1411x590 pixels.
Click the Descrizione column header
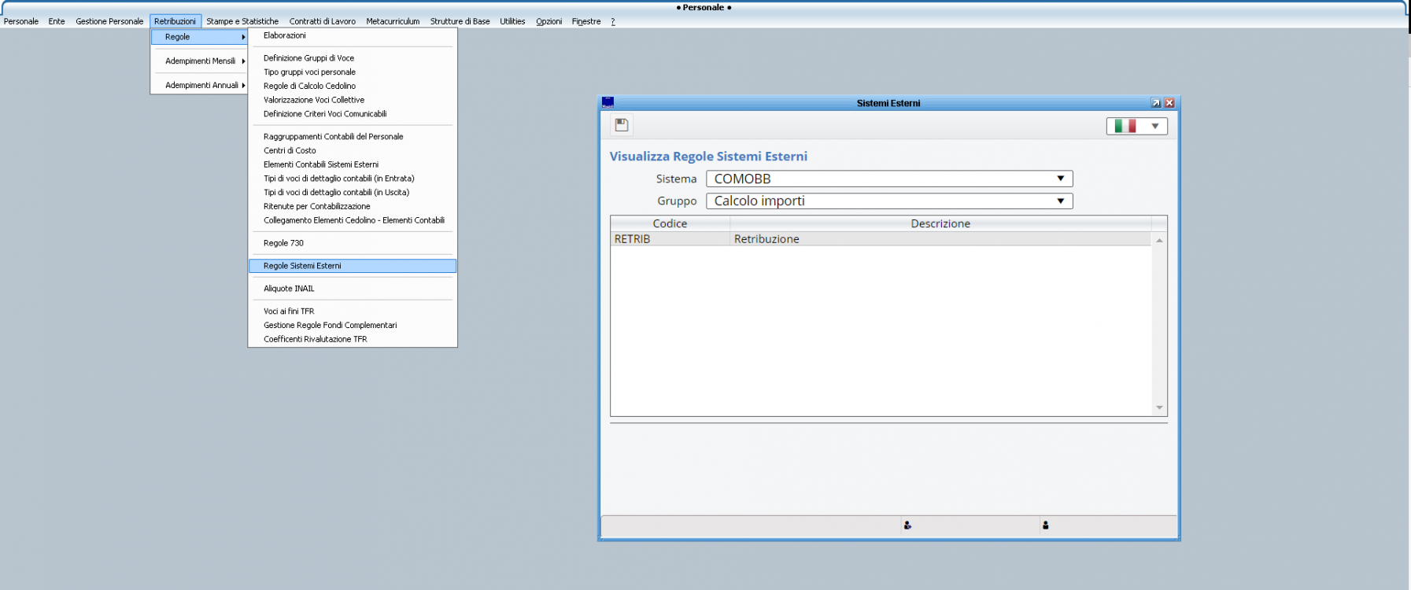[x=940, y=223]
